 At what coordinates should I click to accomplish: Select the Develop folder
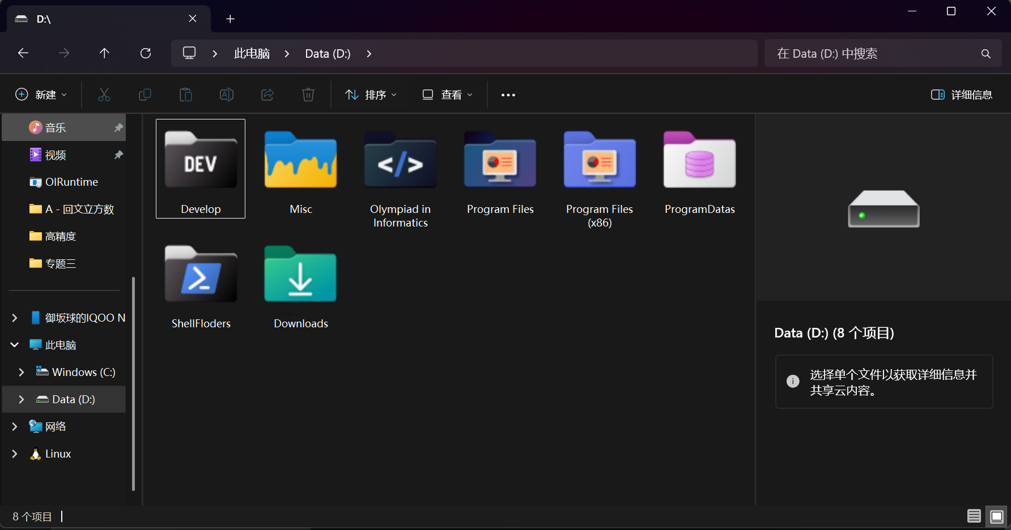click(201, 169)
